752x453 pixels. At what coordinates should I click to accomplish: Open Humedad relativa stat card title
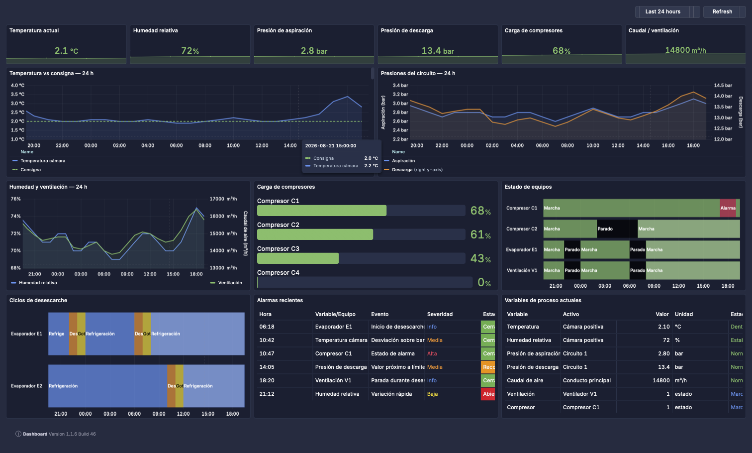(x=155, y=30)
